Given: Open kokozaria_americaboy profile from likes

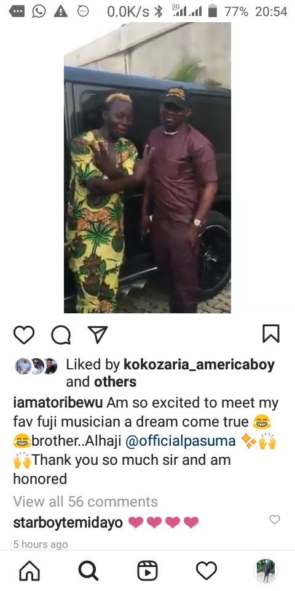Looking at the screenshot, I should click(199, 365).
